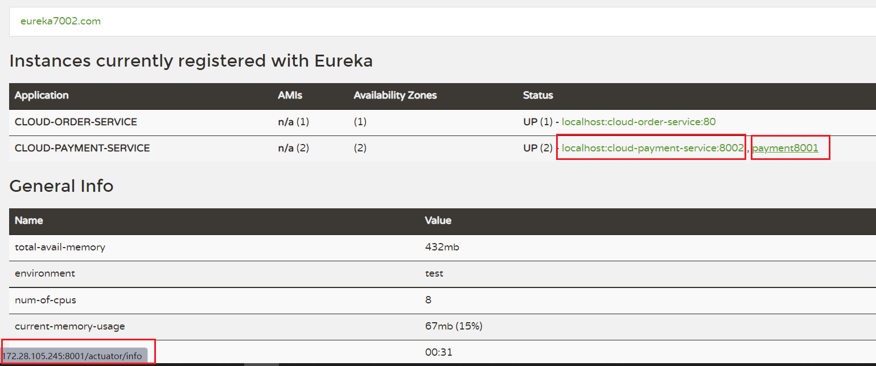Click the General Info heading
This screenshot has height=366, width=876.
click(61, 186)
